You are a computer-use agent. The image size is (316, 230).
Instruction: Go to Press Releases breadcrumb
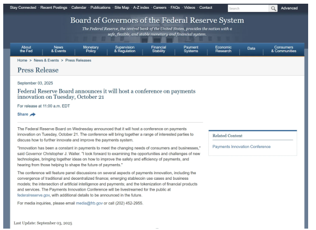[x=78, y=60]
